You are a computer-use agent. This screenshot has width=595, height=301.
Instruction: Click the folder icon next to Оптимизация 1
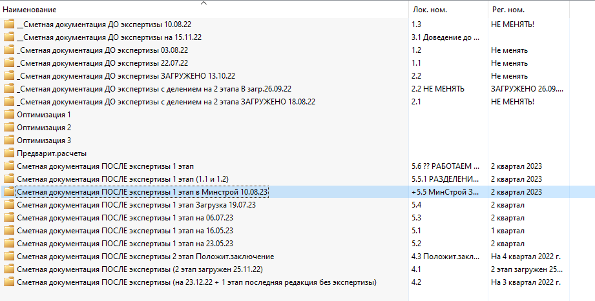coord(9,115)
